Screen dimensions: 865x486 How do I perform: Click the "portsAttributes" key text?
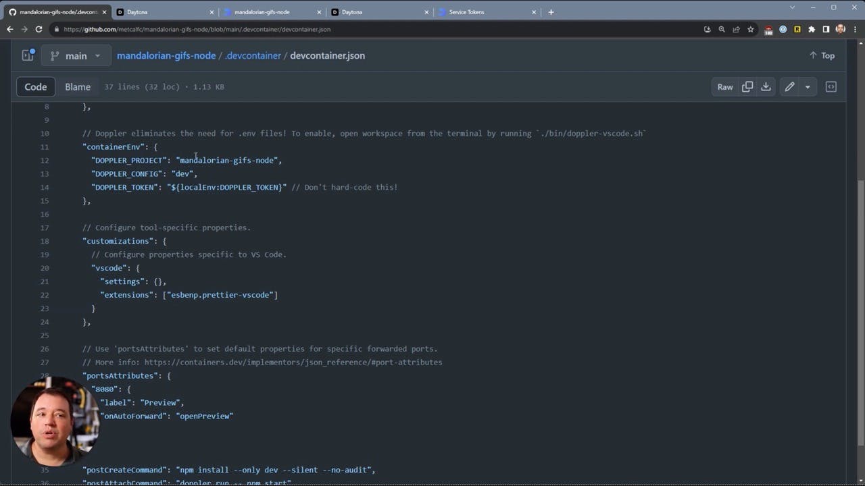120,375
